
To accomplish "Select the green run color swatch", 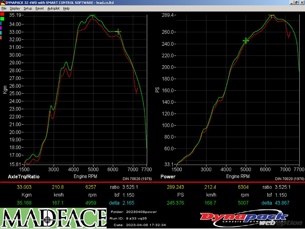I will [x=2, y=19].
